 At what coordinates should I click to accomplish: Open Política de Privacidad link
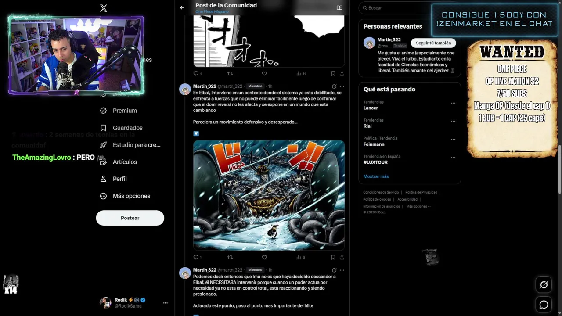pyautogui.click(x=421, y=192)
